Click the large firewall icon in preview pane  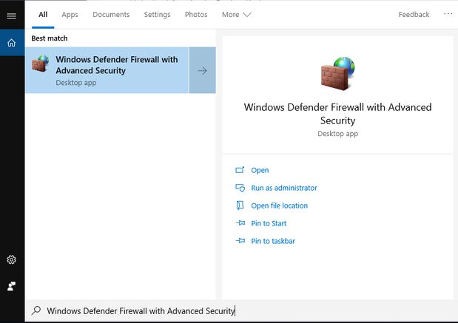click(x=337, y=73)
